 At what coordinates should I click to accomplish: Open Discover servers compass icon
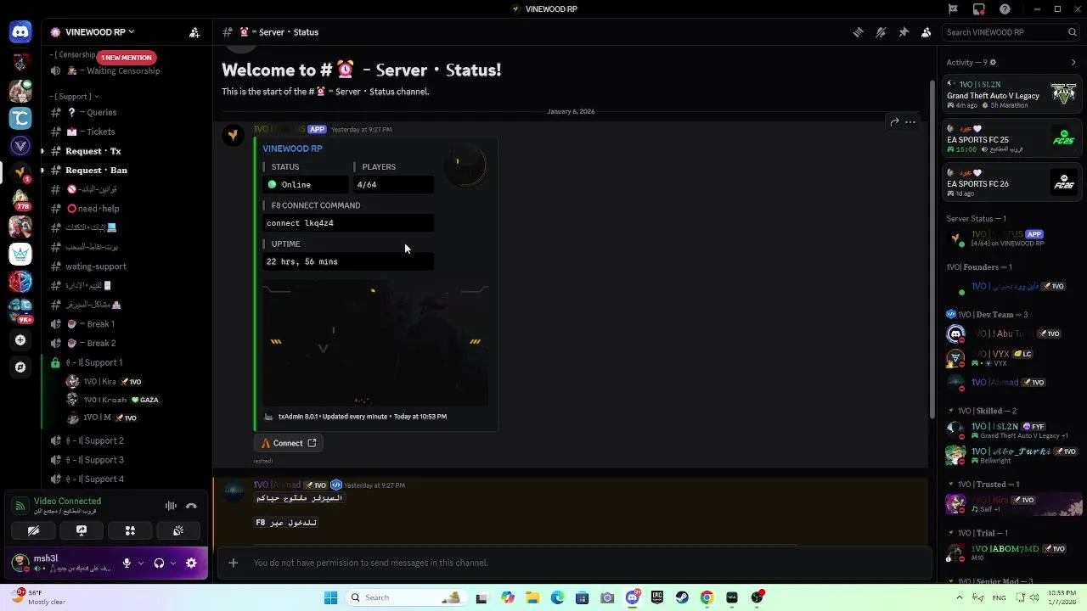(x=20, y=367)
